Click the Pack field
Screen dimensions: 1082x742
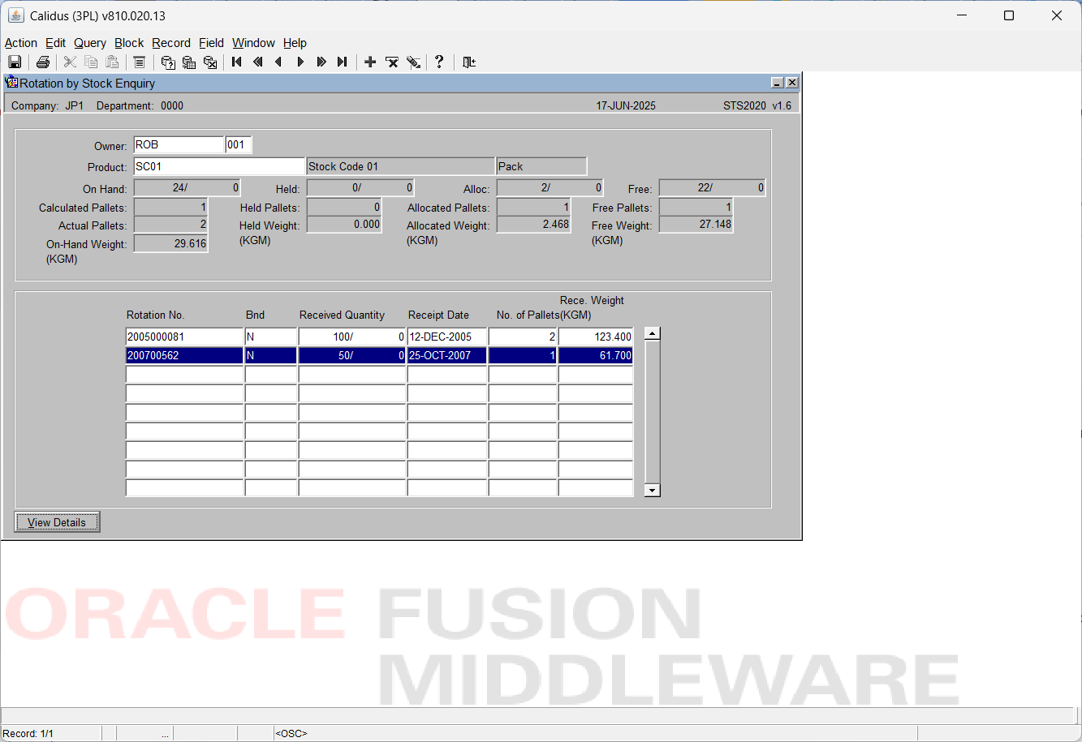click(x=541, y=166)
